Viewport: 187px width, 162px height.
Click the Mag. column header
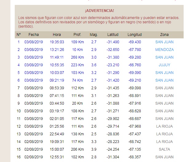[x=94, y=35]
